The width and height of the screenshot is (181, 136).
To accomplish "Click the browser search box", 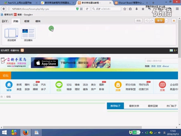I will pyautogui.click(x=106, y=9).
